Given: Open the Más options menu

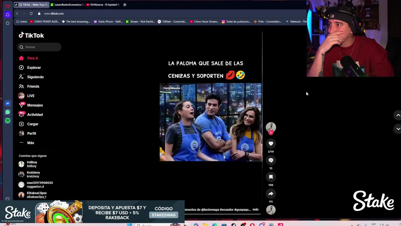Looking at the screenshot, I should pos(26,143).
